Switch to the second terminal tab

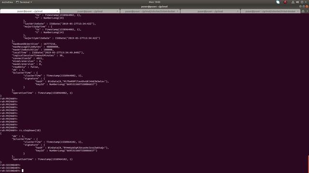pyautogui.click(x=90, y=11)
